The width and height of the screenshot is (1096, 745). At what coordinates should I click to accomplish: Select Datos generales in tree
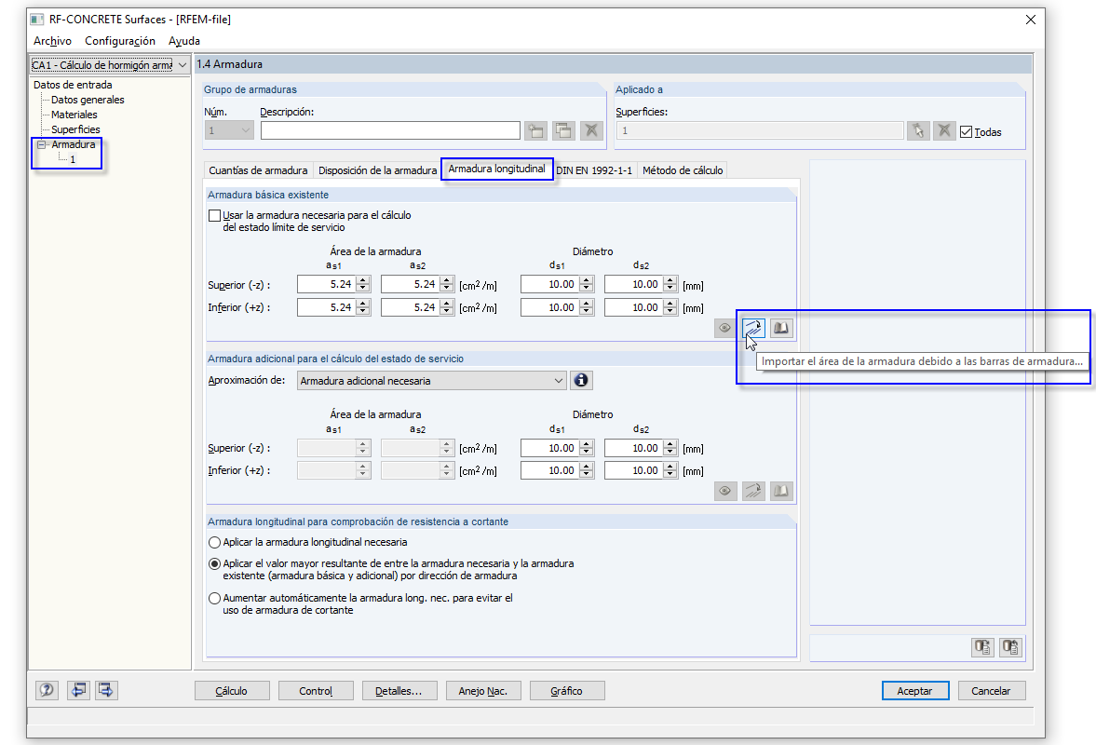coord(88,100)
